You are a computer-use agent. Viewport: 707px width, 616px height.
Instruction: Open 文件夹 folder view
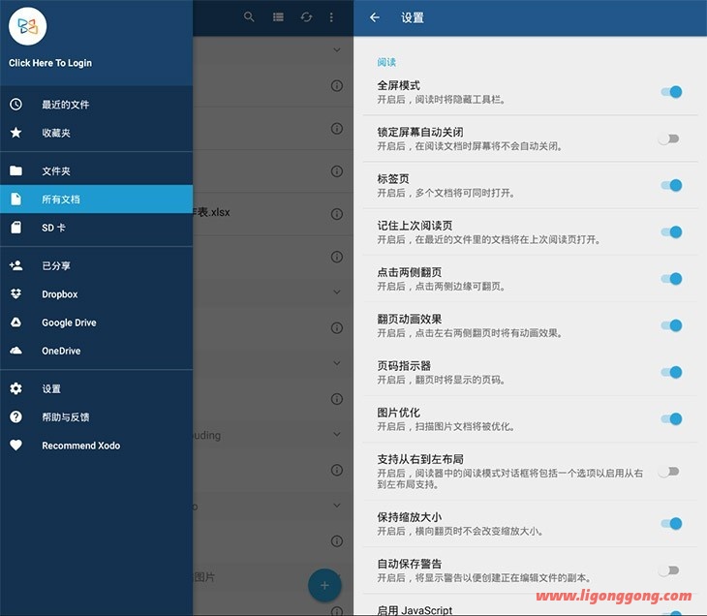(x=97, y=170)
